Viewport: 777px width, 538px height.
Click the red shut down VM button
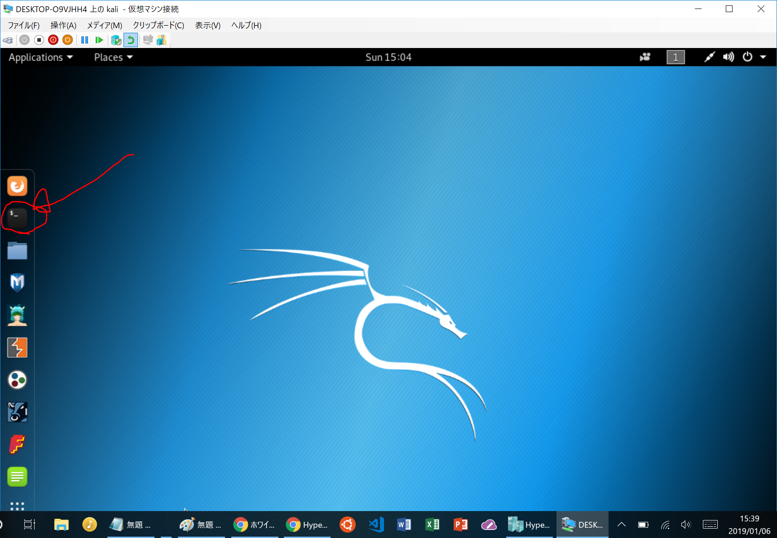[x=53, y=40]
